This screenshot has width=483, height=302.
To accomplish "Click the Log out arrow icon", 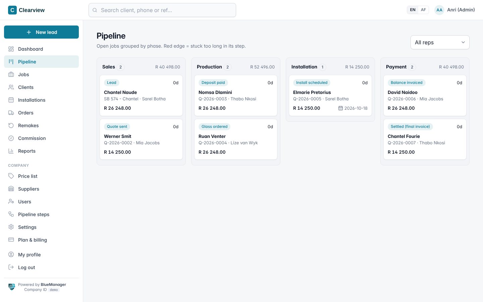I will point(11,267).
